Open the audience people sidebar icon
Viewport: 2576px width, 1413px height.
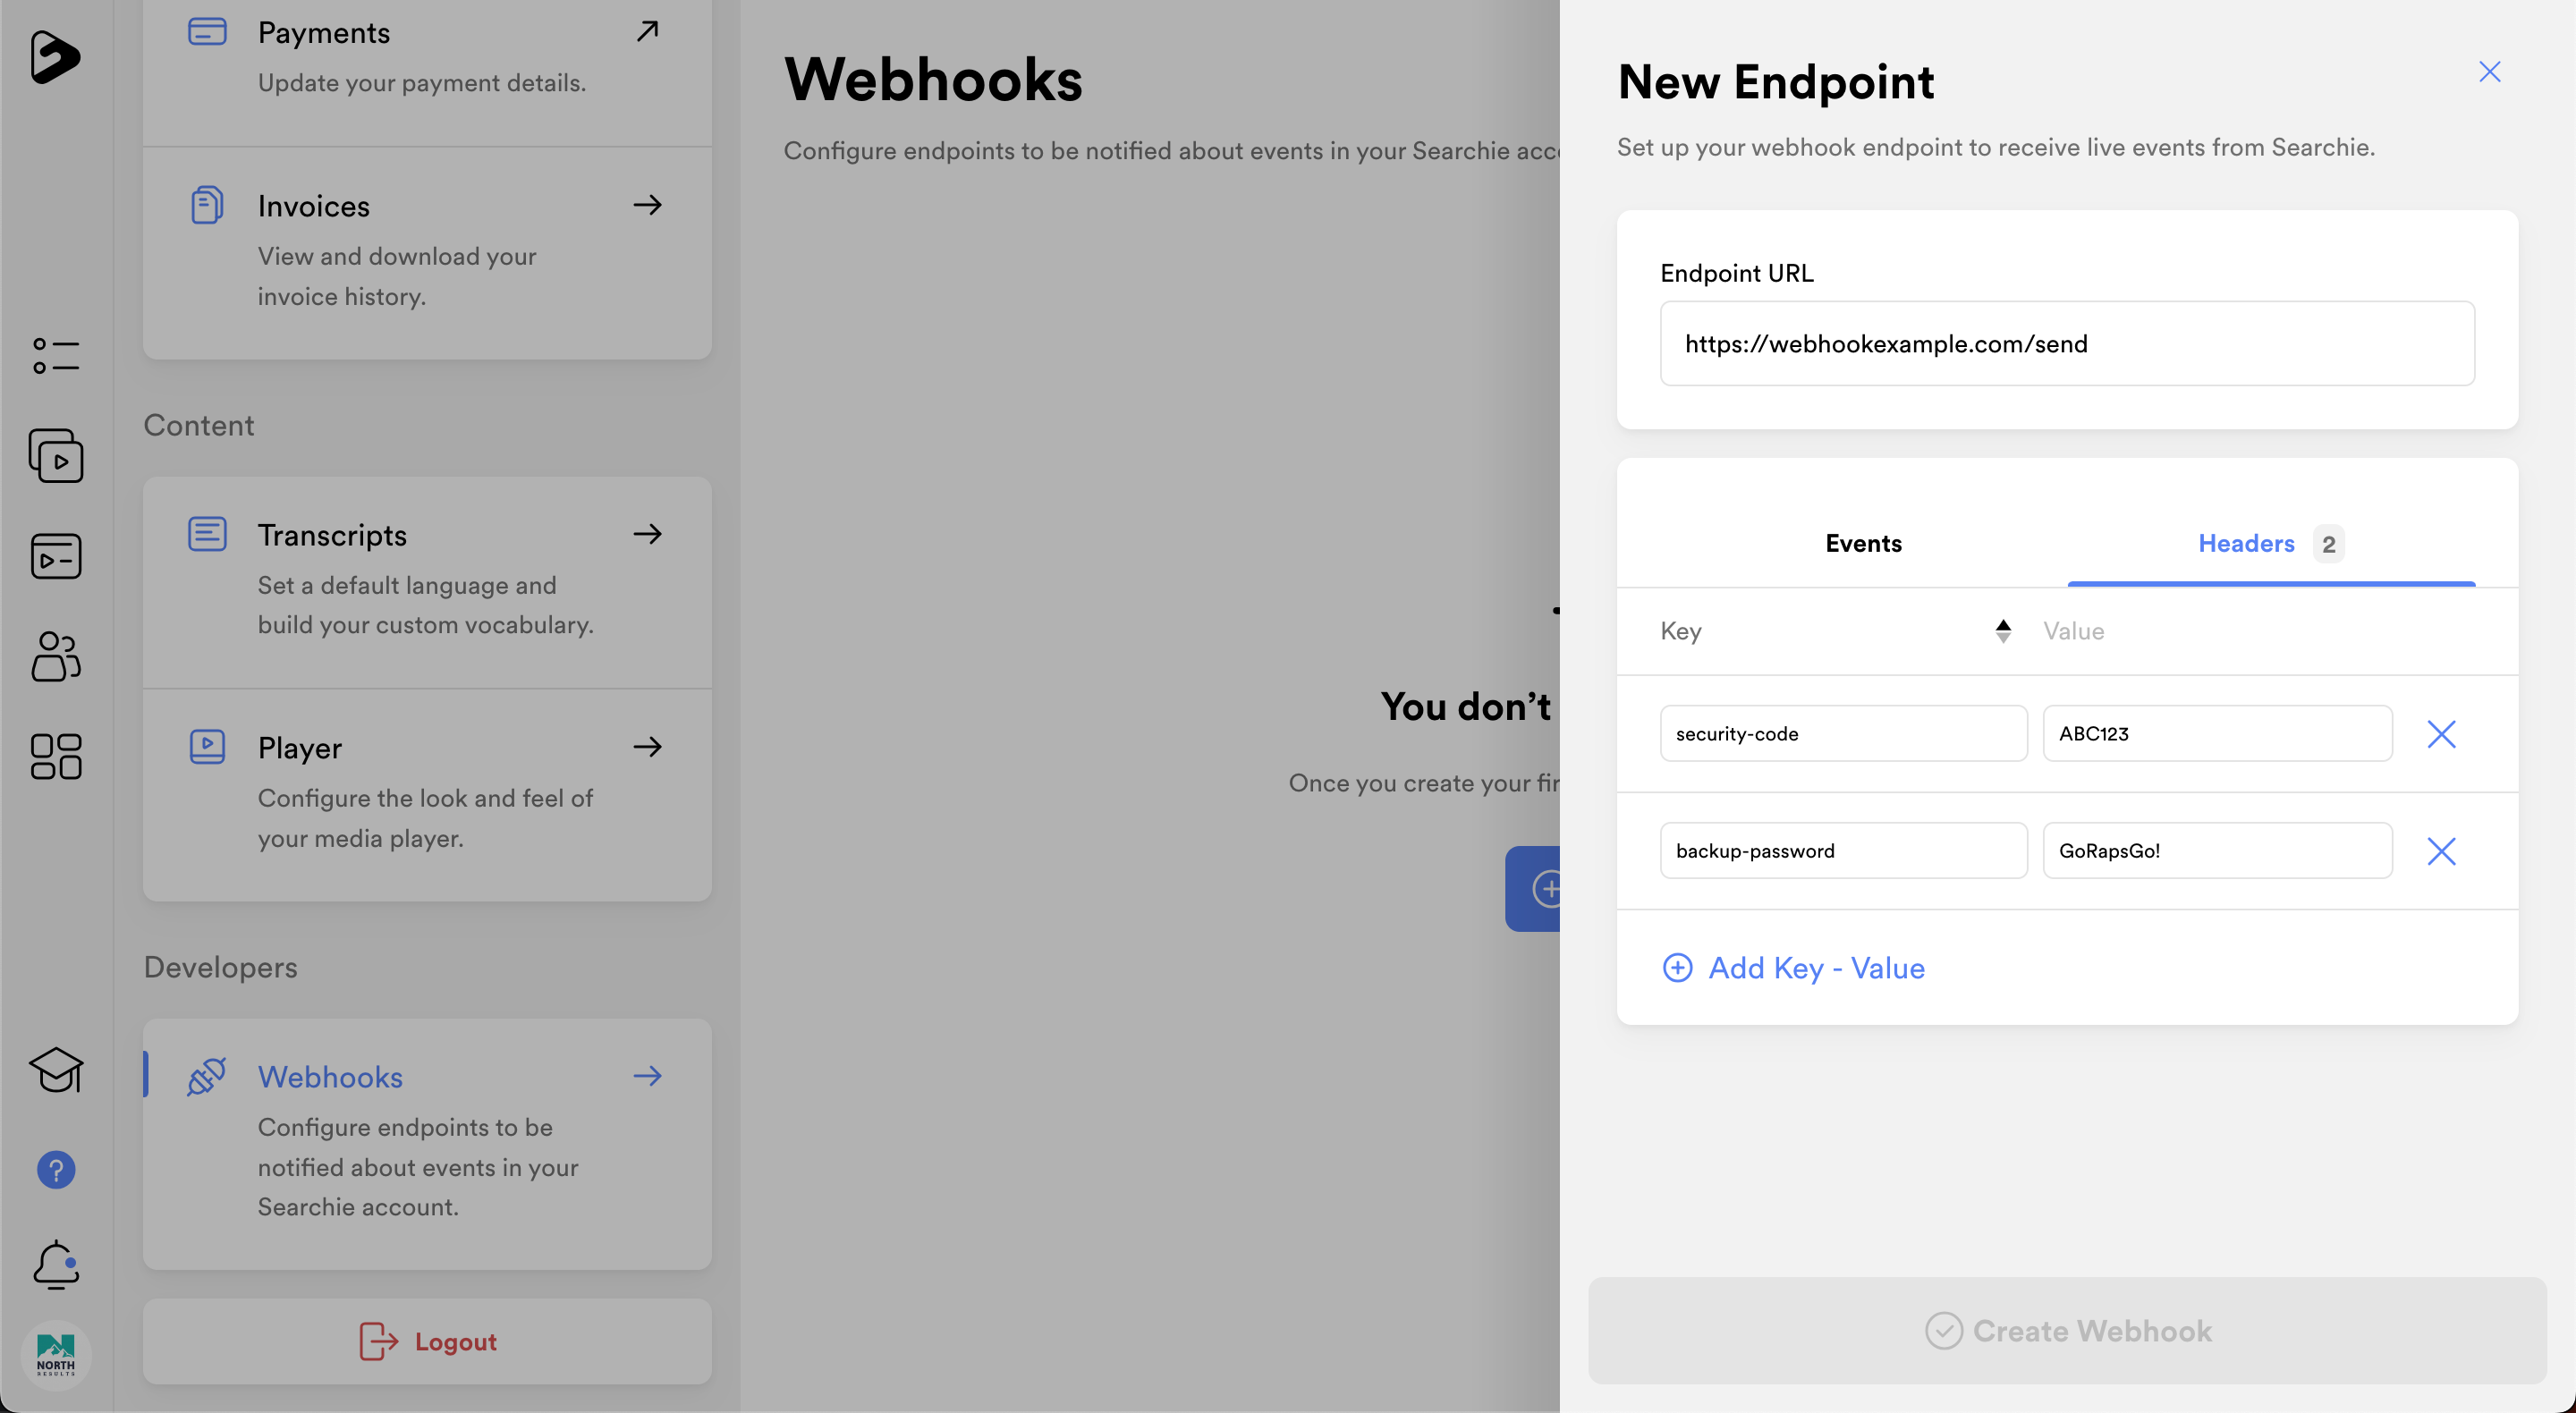click(x=56, y=656)
